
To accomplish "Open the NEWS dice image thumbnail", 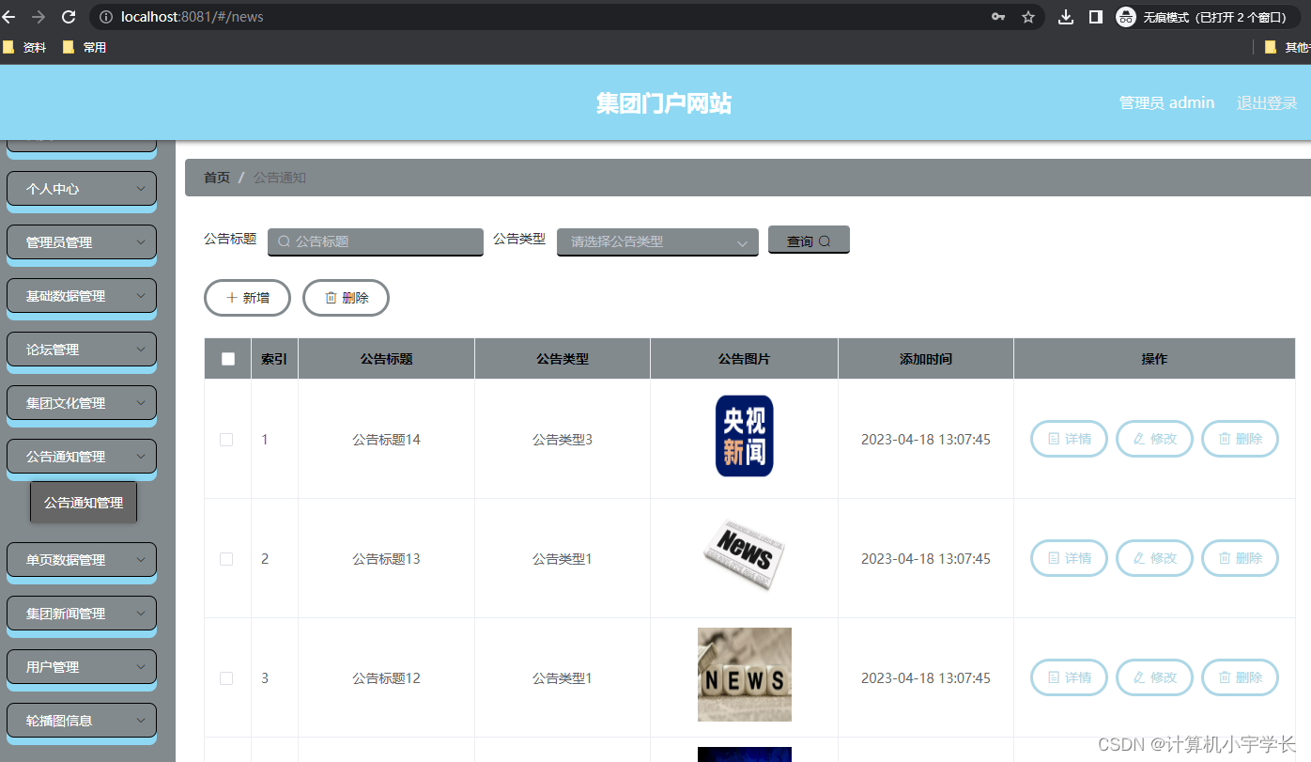I will coord(745,675).
